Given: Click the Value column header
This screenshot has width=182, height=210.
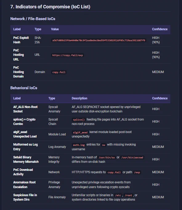Looking at the screenshot, I should pyautogui.click(x=55, y=29).
